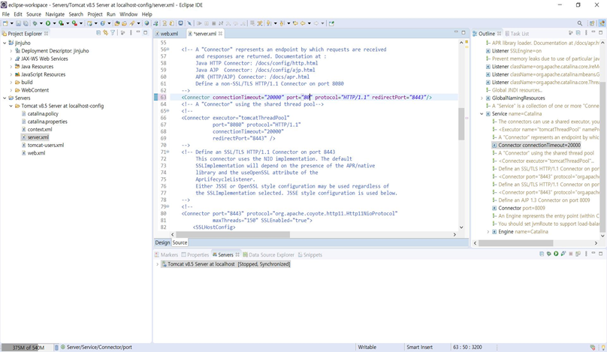
Task: Click the Debug bug icon in toolbar
Action: pos(35,23)
